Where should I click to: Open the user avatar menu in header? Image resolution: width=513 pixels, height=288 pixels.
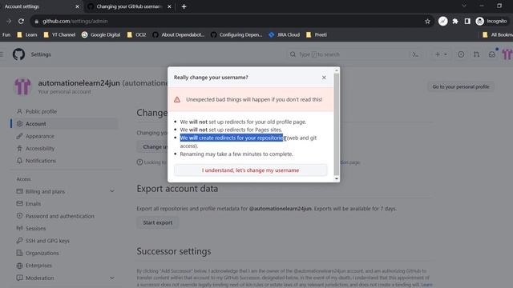[x=507, y=54]
